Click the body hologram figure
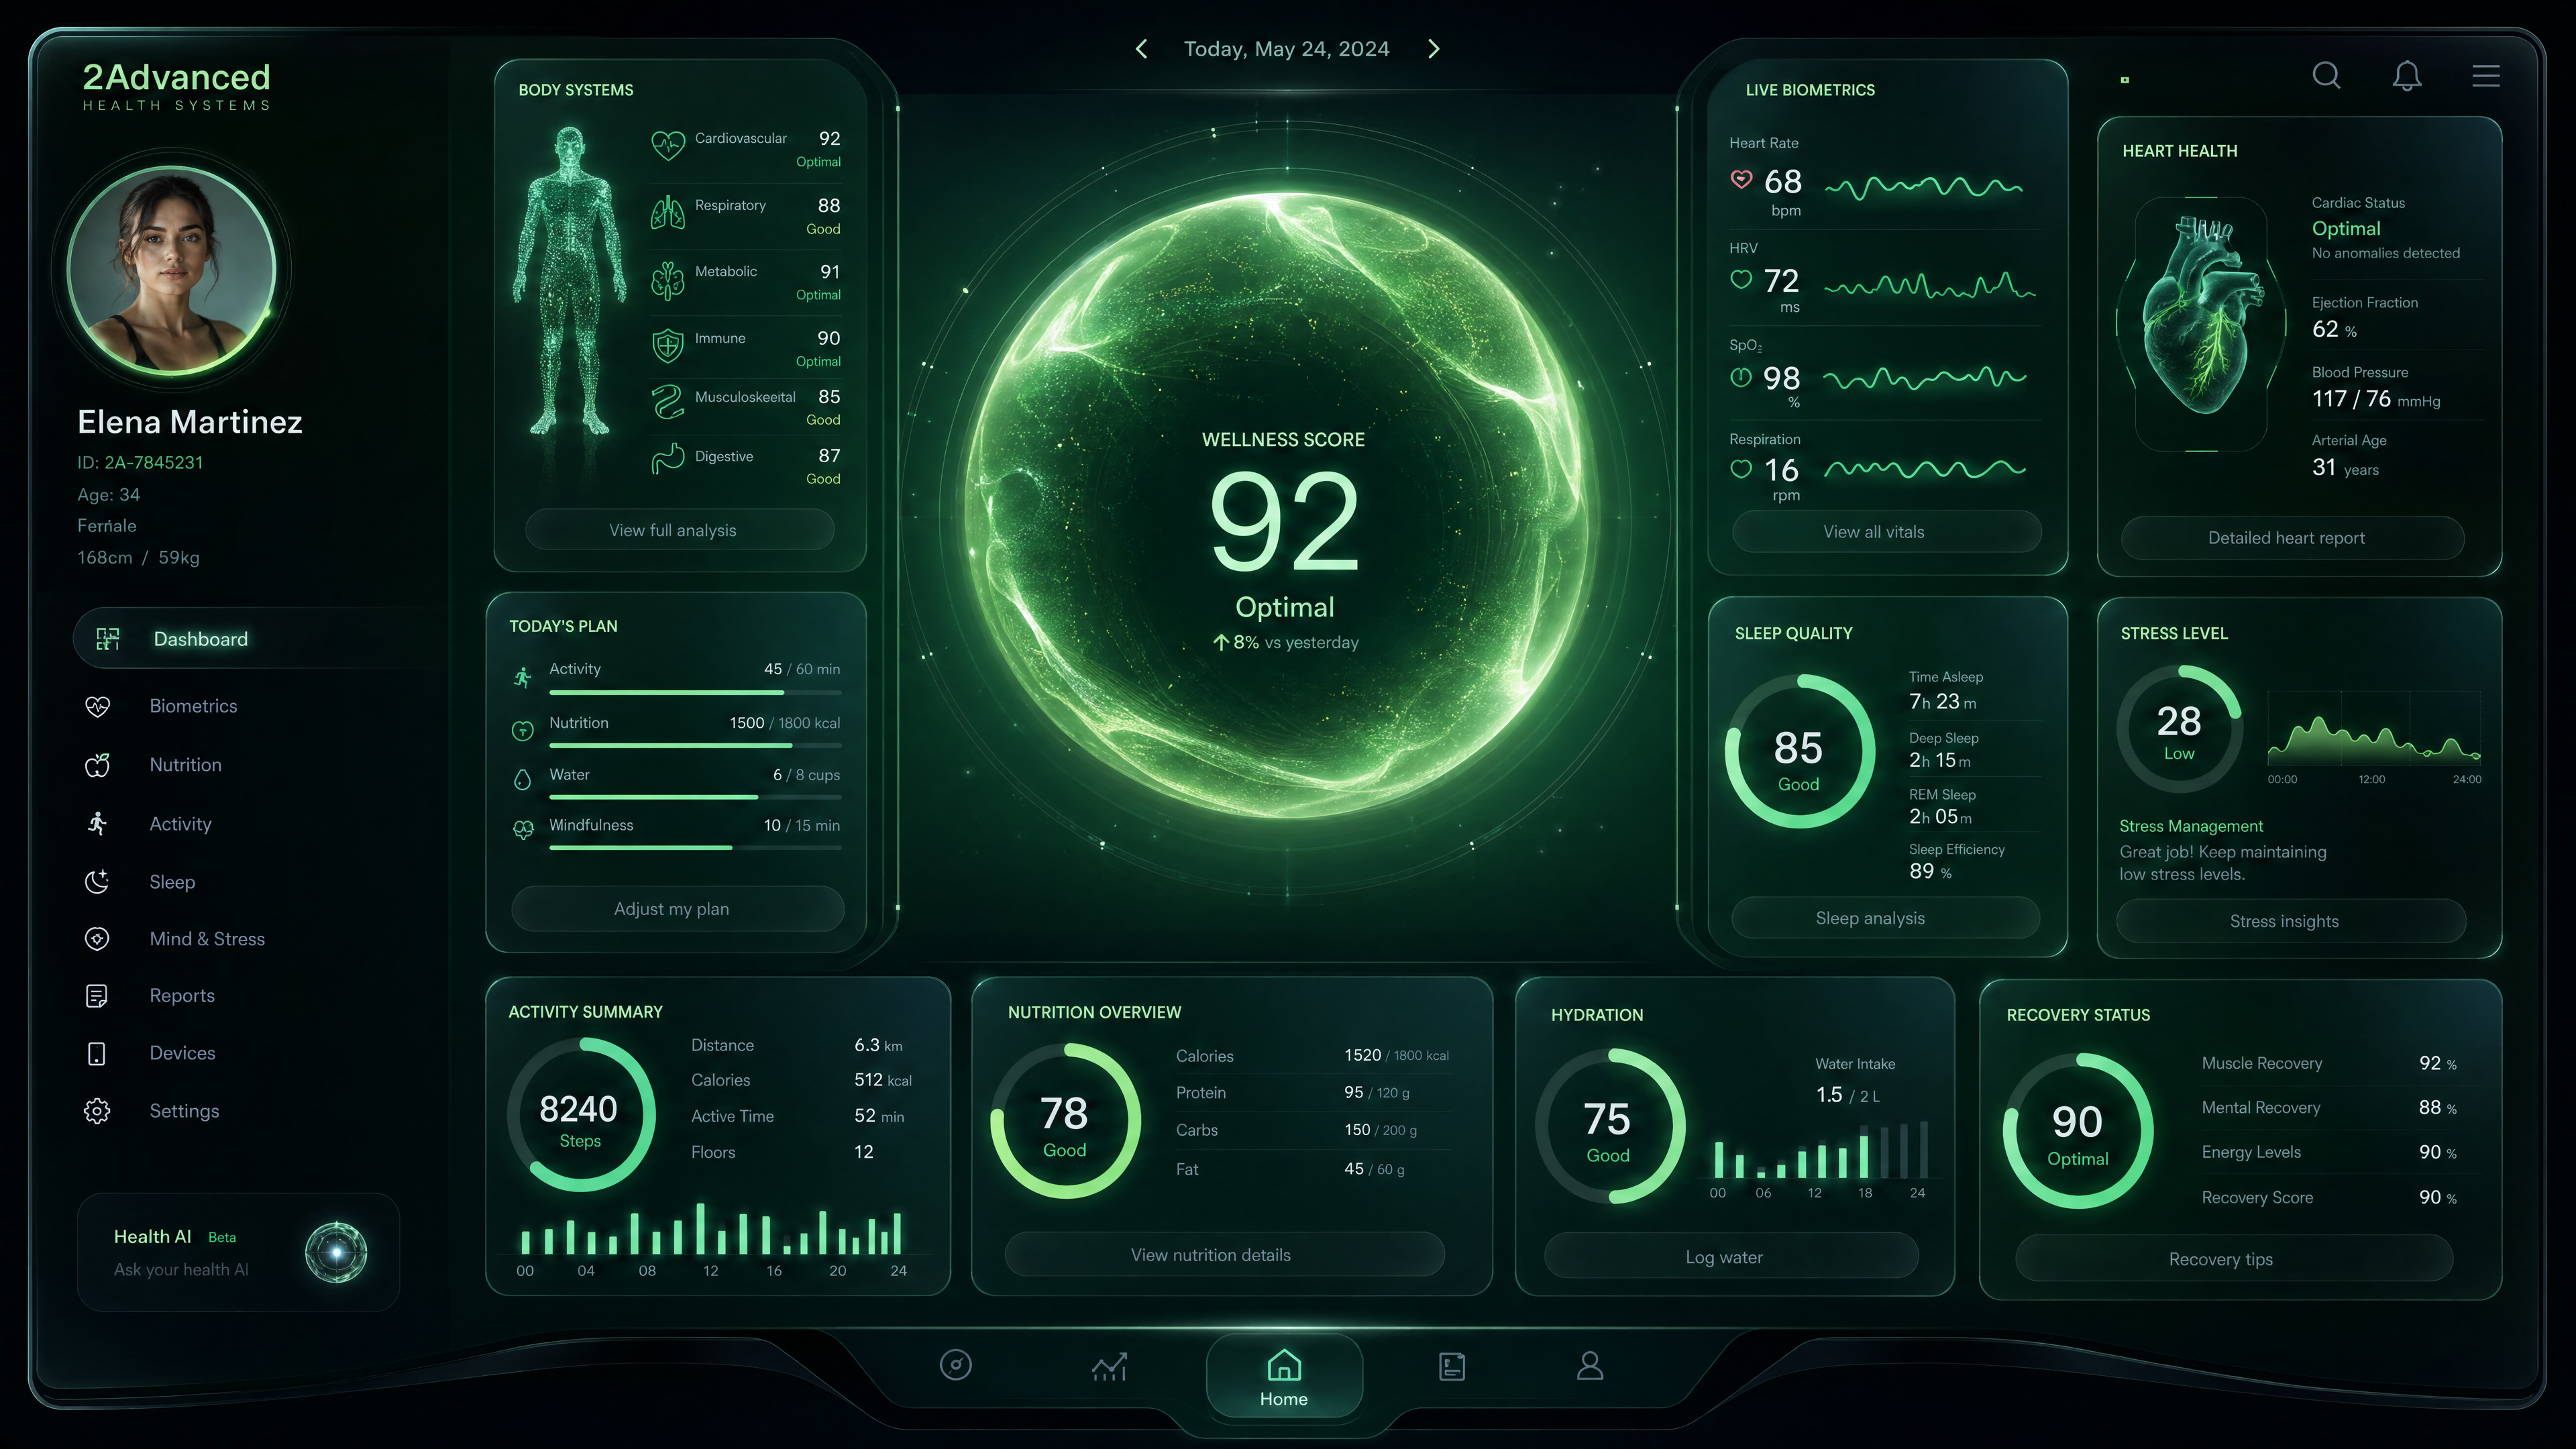 click(569, 282)
